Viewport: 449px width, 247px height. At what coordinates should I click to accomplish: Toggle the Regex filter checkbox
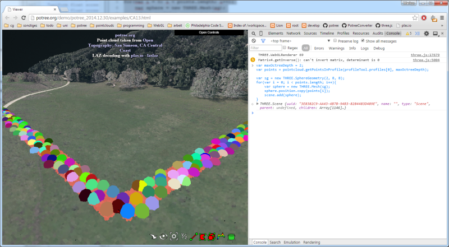pos(284,48)
